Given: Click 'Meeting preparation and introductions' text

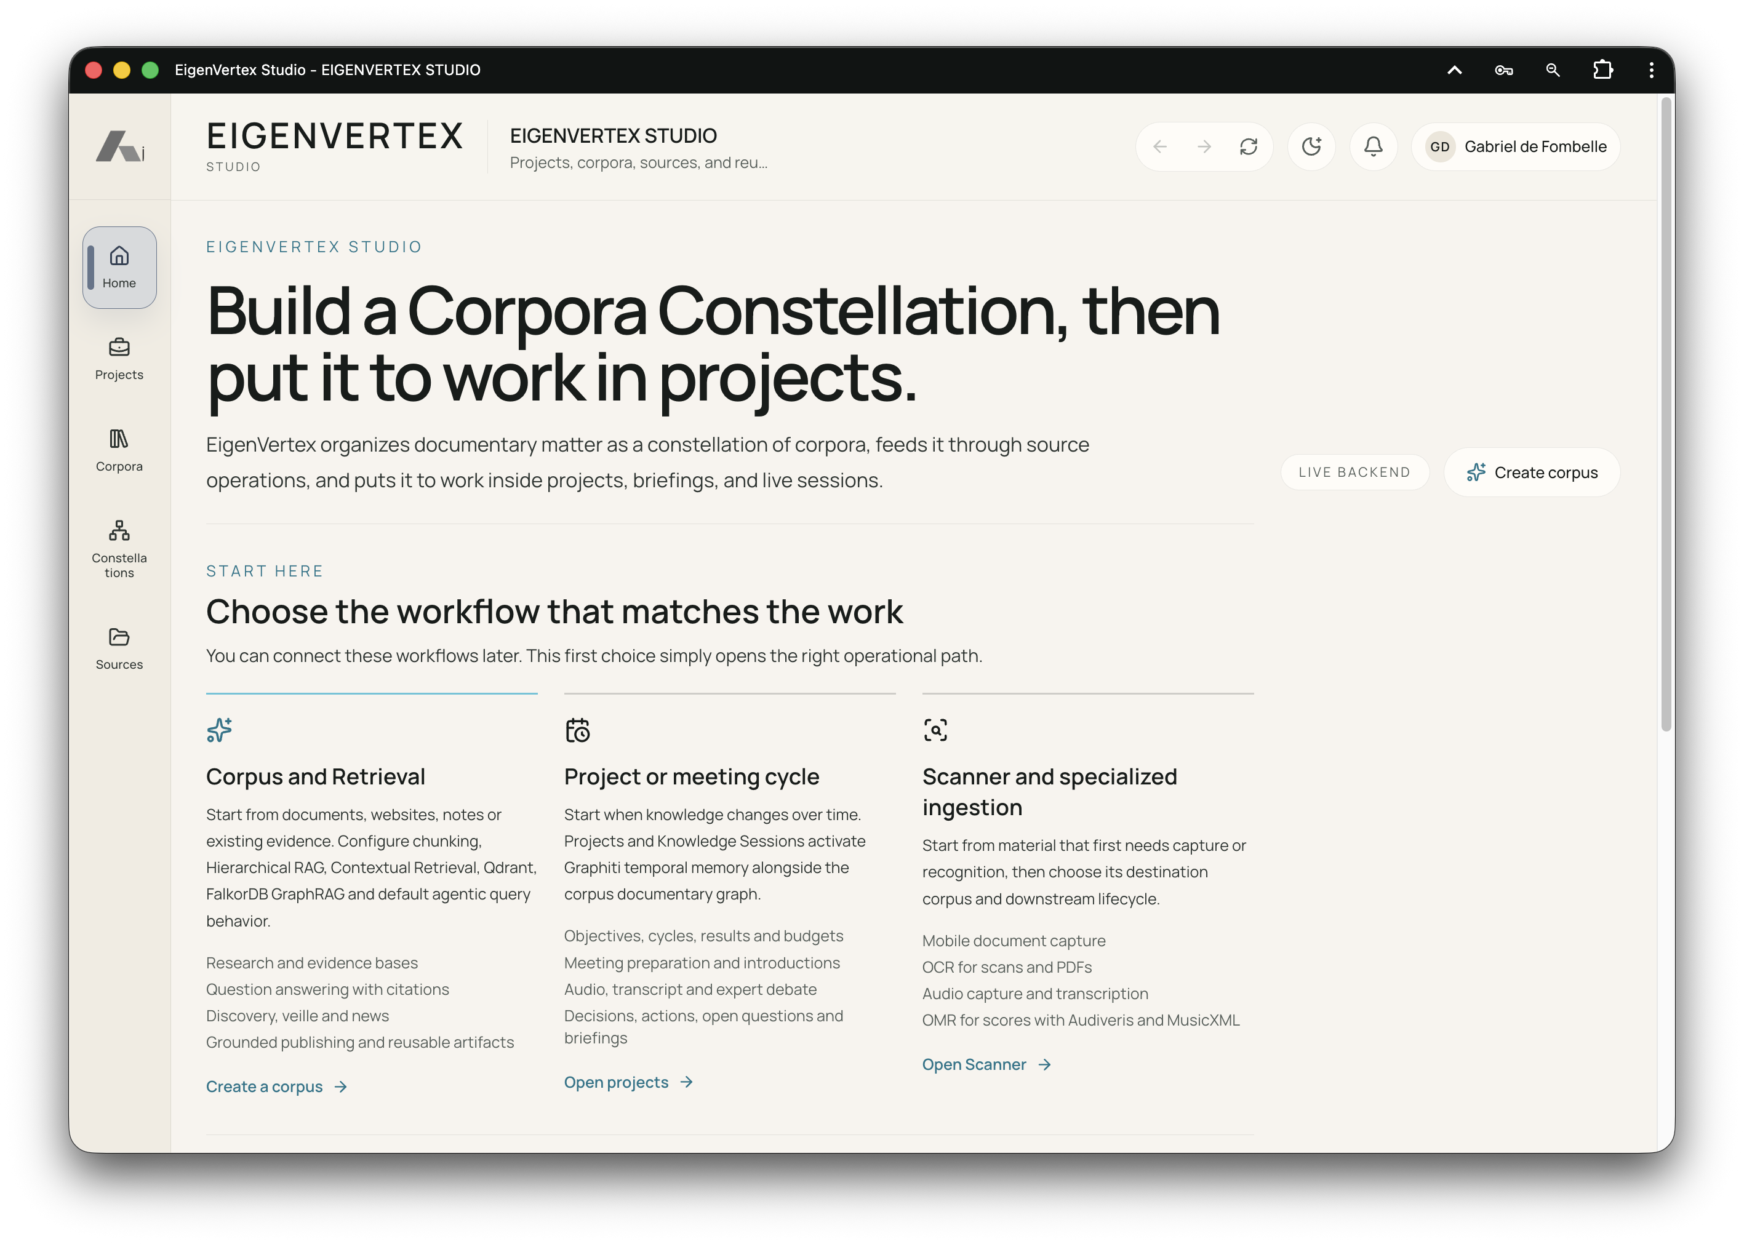Looking at the screenshot, I should (x=702, y=963).
